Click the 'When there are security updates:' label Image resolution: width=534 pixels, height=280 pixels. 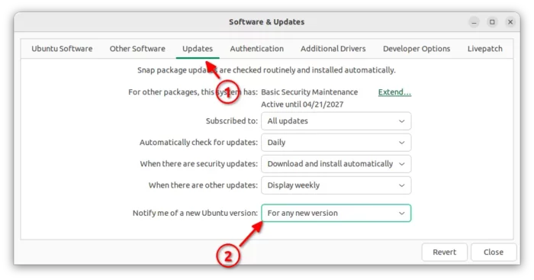pyautogui.click(x=199, y=164)
